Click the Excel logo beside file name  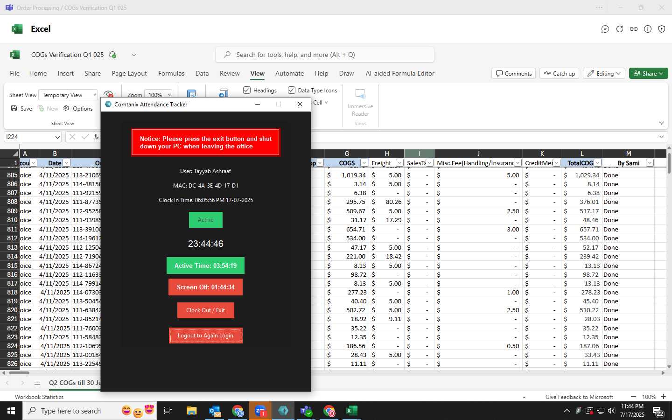tap(15, 55)
